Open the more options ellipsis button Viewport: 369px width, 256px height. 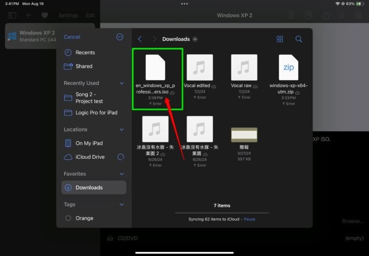(x=120, y=37)
